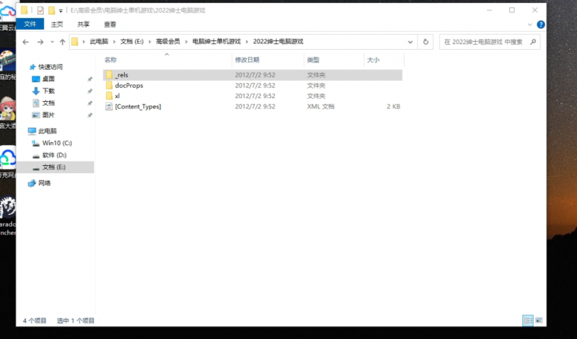This screenshot has height=339, width=577.
Task: Click the 2 KB size value
Action: coord(393,107)
